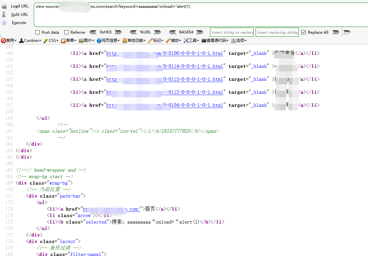
Task: Click the "filter-panel" class value
Action: pyautogui.click(x=86, y=254)
